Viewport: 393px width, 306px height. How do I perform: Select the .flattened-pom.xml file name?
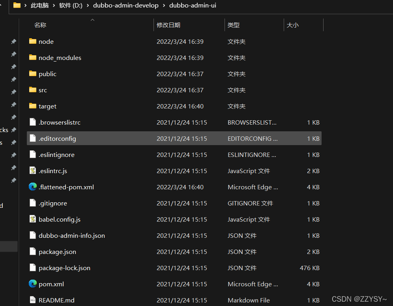pos(66,187)
